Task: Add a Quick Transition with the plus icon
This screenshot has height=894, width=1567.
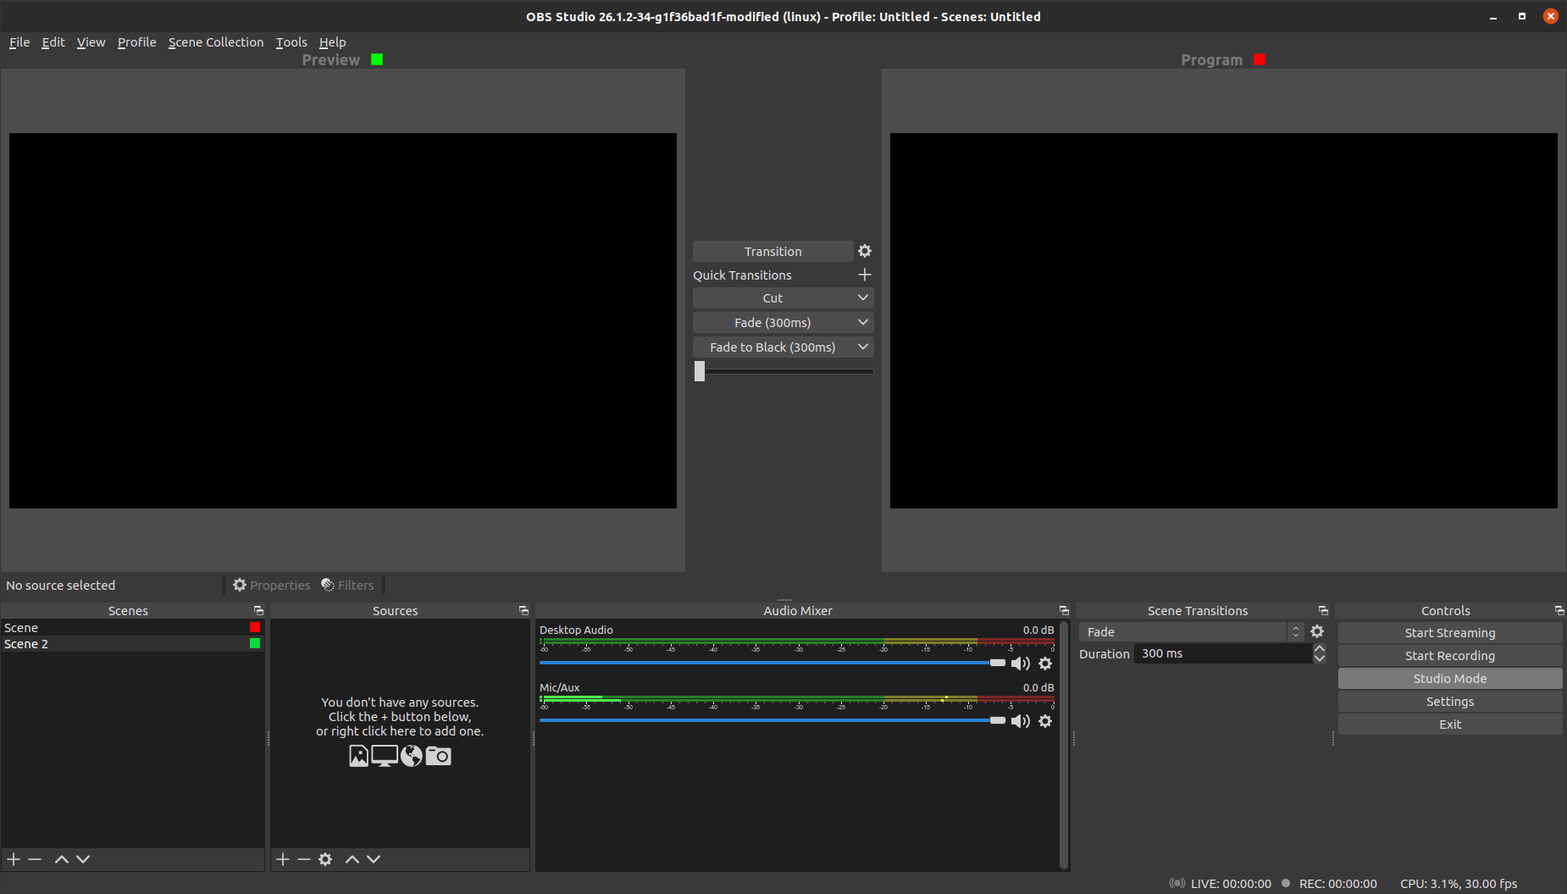Action: click(864, 274)
